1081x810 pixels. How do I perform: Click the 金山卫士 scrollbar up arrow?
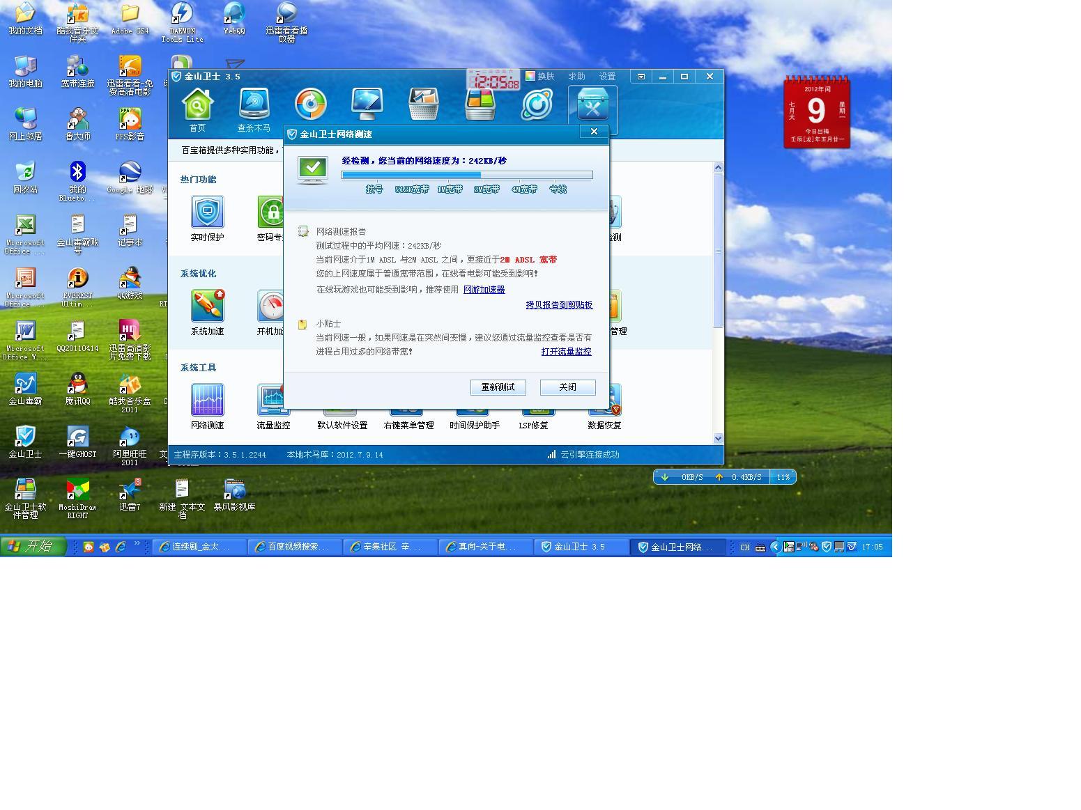tap(719, 167)
